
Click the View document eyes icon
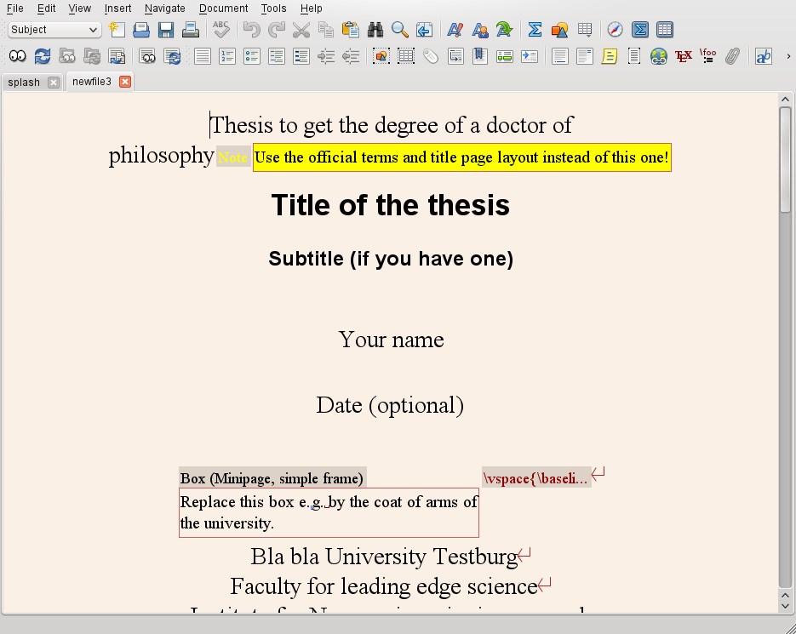17,56
